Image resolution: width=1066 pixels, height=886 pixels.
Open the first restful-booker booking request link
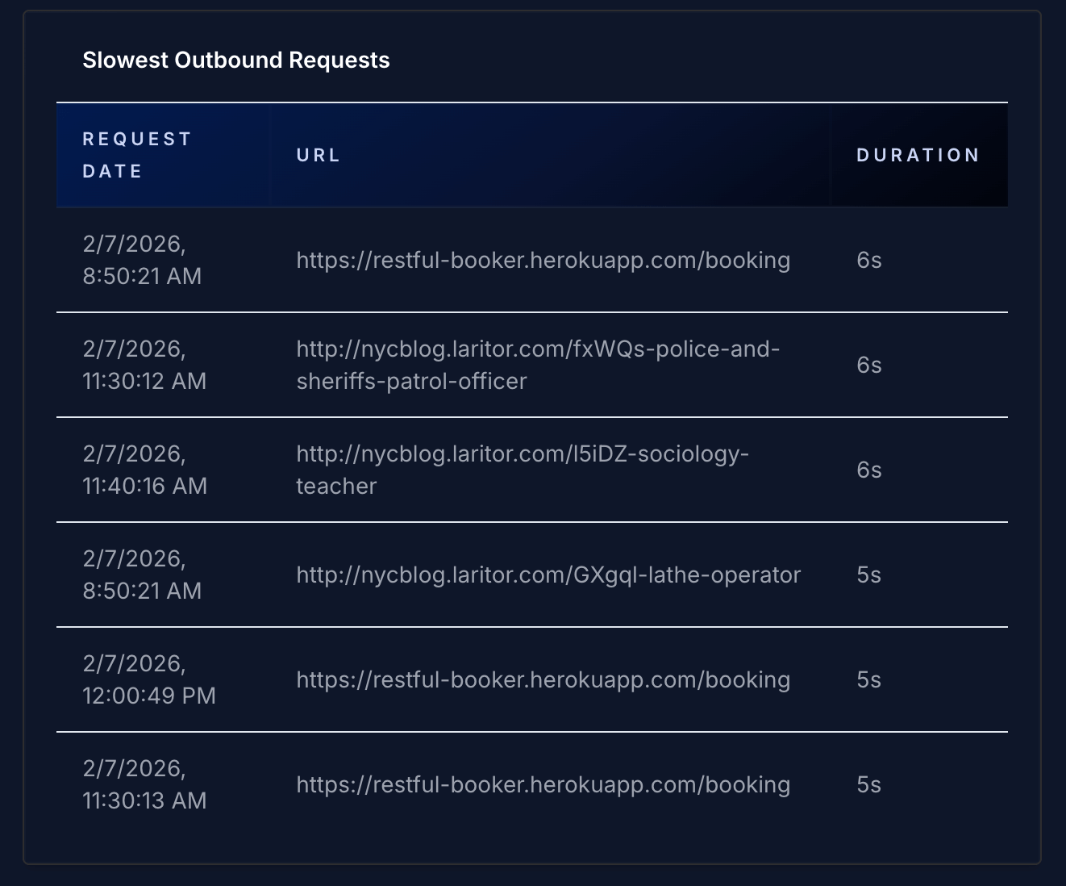[x=543, y=260]
